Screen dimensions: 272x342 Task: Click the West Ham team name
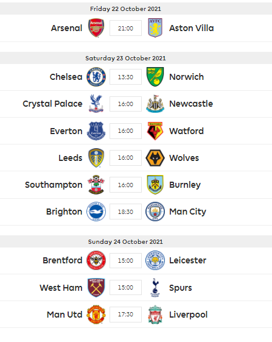(61, 288)
